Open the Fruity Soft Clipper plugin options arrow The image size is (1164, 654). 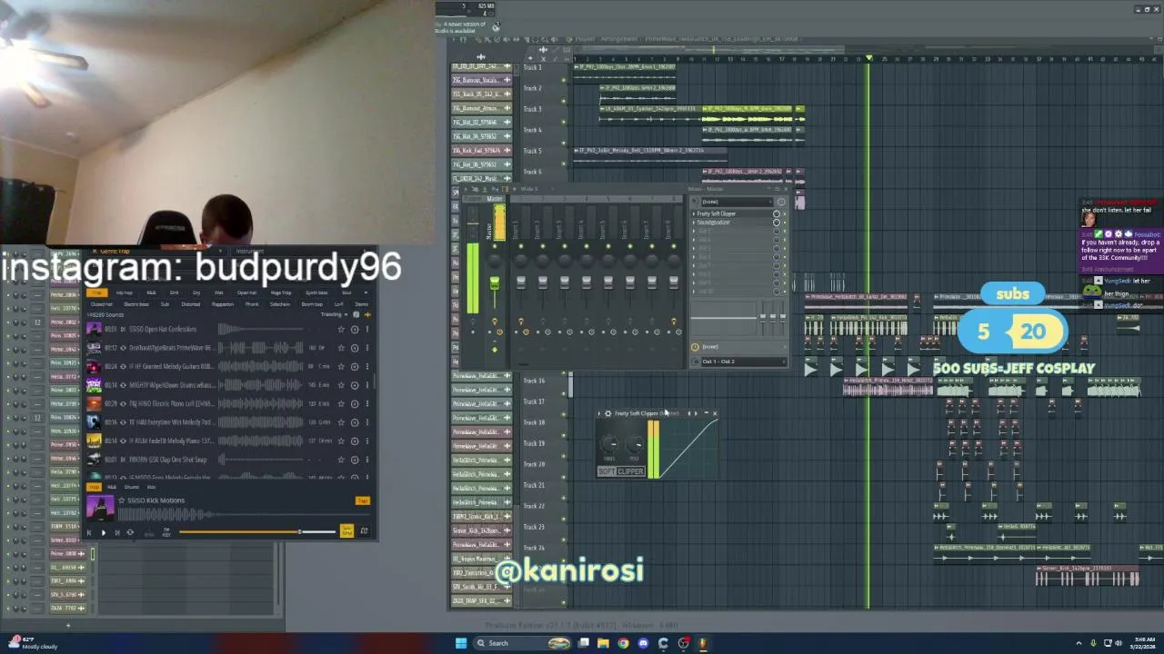(x=599, y=413)
